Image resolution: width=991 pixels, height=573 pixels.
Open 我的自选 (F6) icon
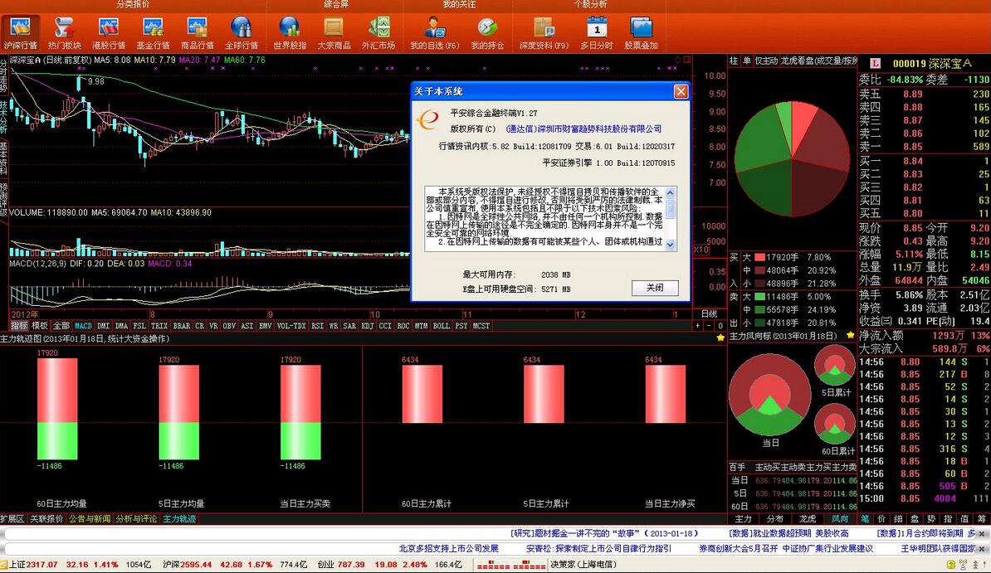point(434,33)
